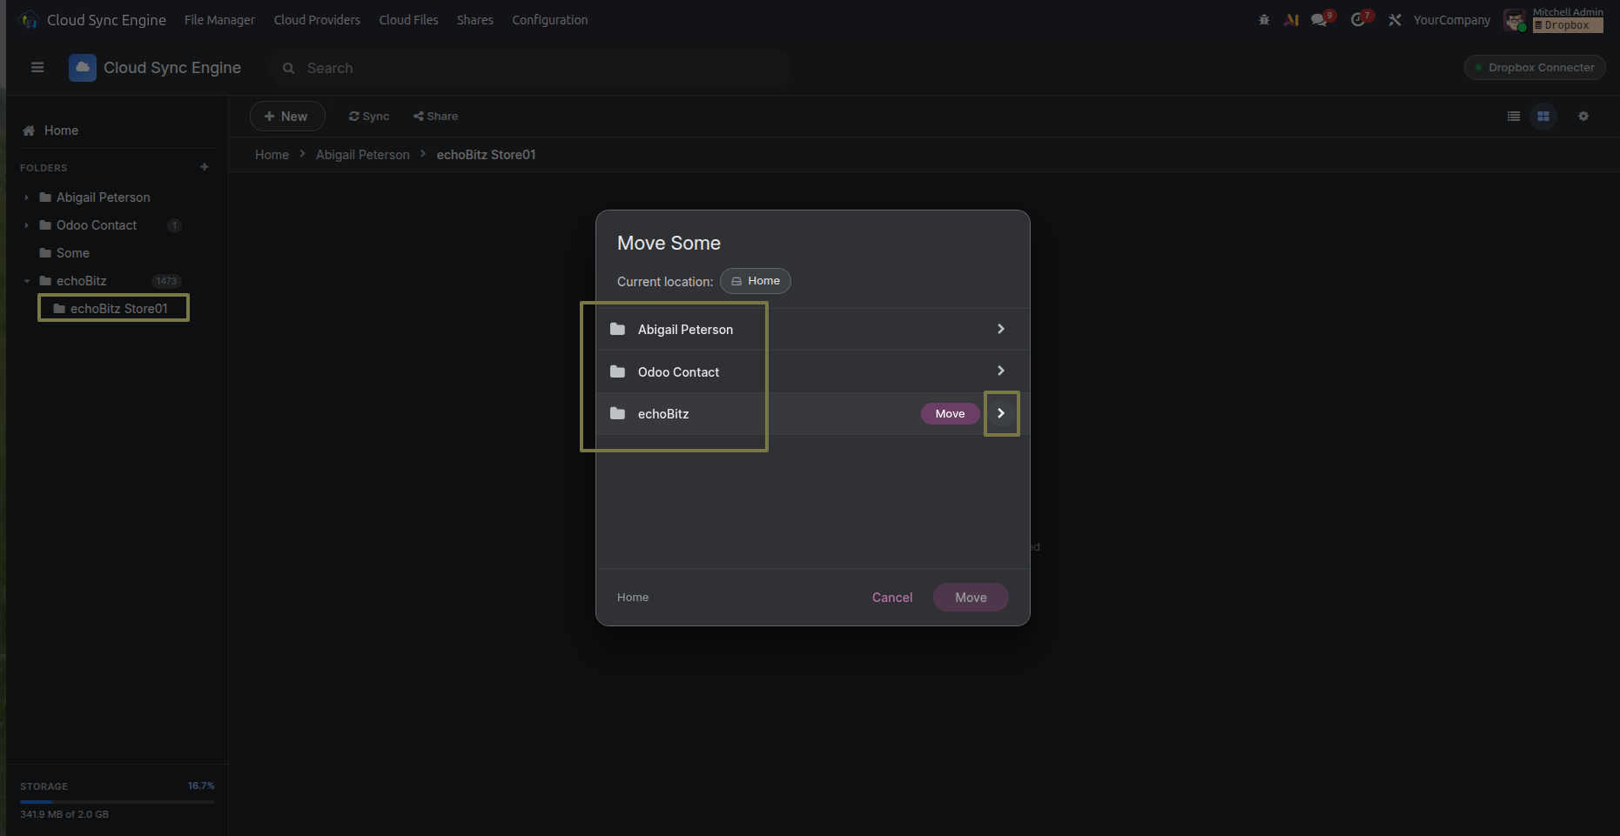
Task: Click the storage usage progress bar
Action: [x=118, y=802]
